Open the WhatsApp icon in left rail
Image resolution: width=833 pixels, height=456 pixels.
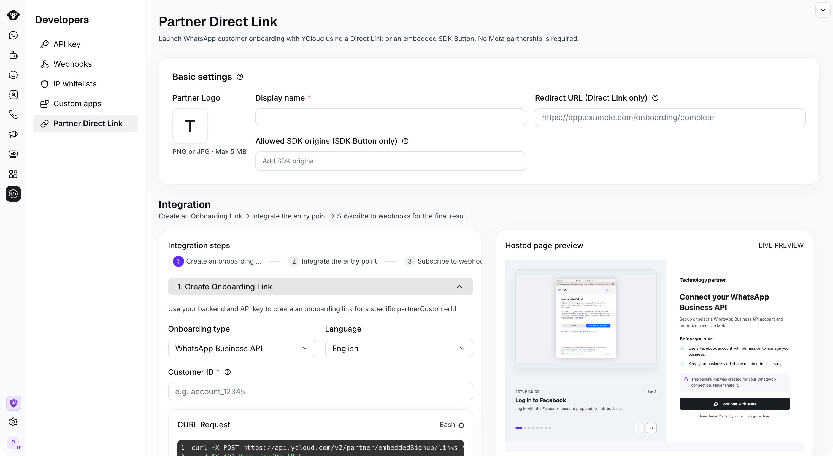(x=13, y=35)
